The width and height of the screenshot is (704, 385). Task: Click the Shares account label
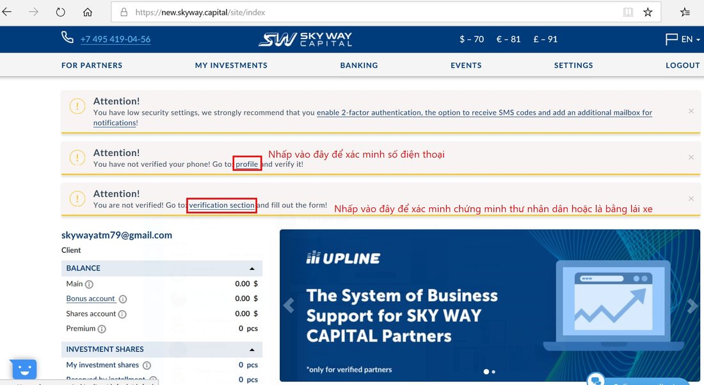[x=91, y=314]
